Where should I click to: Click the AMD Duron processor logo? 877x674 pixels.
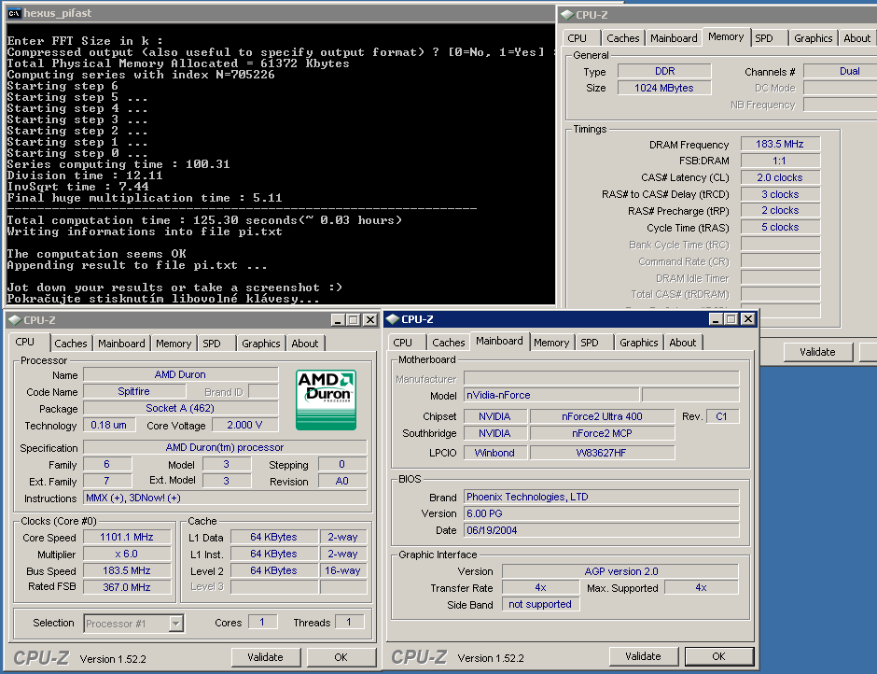point(326,400)
